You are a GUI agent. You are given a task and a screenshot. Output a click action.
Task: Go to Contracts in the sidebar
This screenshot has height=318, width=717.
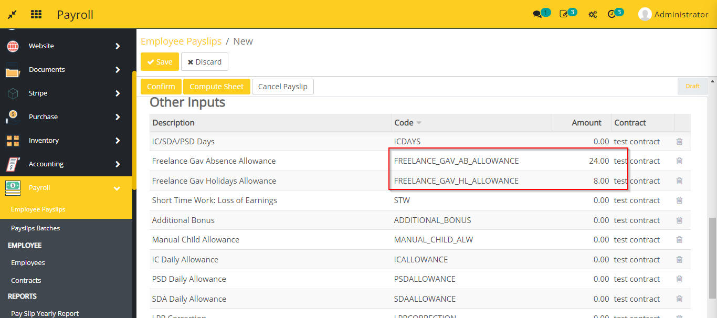click(x=26, y=280)
